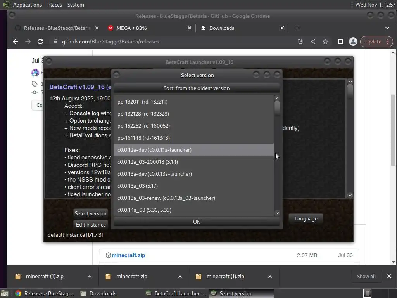Select version c0.0.13a-dev (c0.0.13a-launcher)
Viewport: 397px width, 298px height.
193,174
